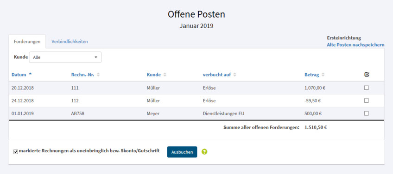Click the green help question mark icon
This screenshot has width=393, height=174.
coord(204,152)
